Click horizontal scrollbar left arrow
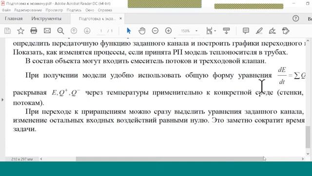Image resolution: width=312 pixels, height=176 pixels. (41, 159)
